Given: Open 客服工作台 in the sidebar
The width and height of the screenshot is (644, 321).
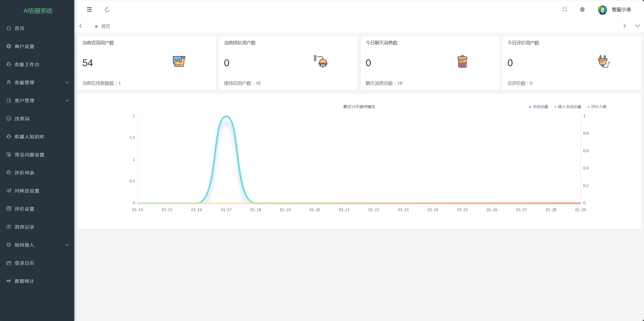Looking at the screenshot, I should 37,64.
